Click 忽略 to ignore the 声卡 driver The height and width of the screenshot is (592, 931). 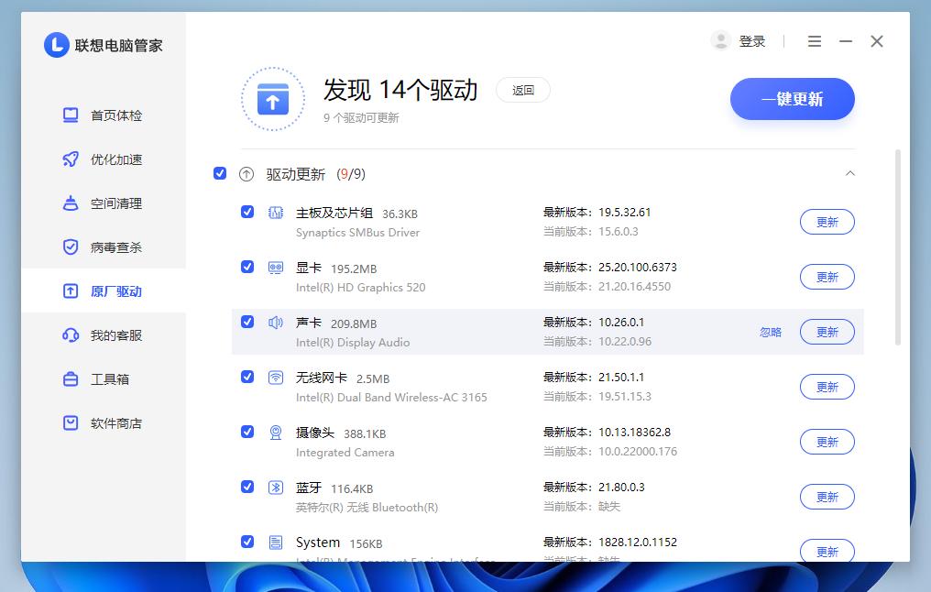click(771, 332)
